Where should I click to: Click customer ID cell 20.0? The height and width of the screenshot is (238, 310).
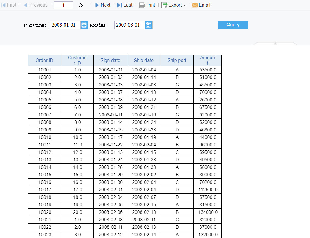pyautogui.click(x=77, y=212)
